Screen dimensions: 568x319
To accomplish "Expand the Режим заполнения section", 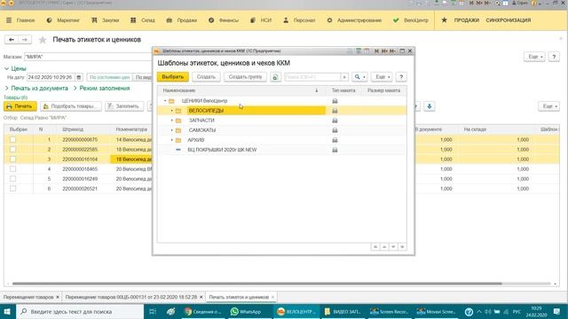I will [x=101, y=89].
